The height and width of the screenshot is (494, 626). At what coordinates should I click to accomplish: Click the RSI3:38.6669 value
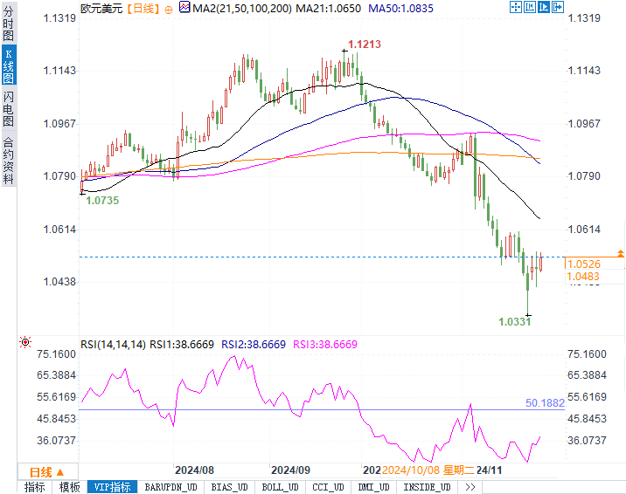point(325,344)
